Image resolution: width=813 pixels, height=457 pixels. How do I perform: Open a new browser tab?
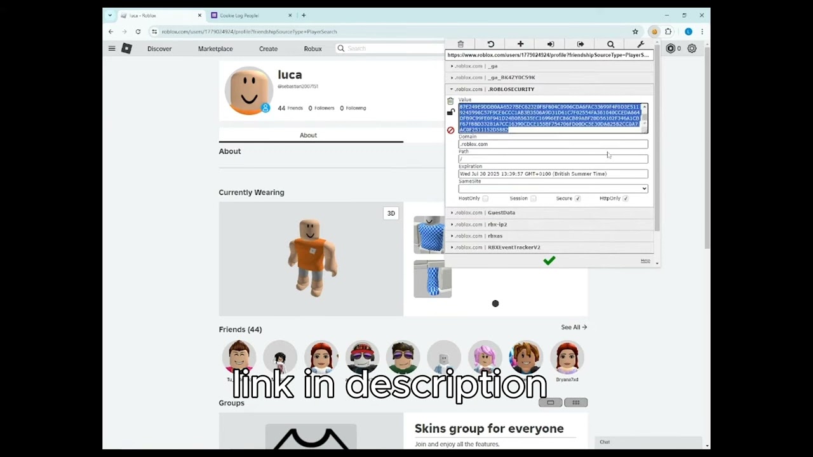pyautogui.click(x=304, y=15)
